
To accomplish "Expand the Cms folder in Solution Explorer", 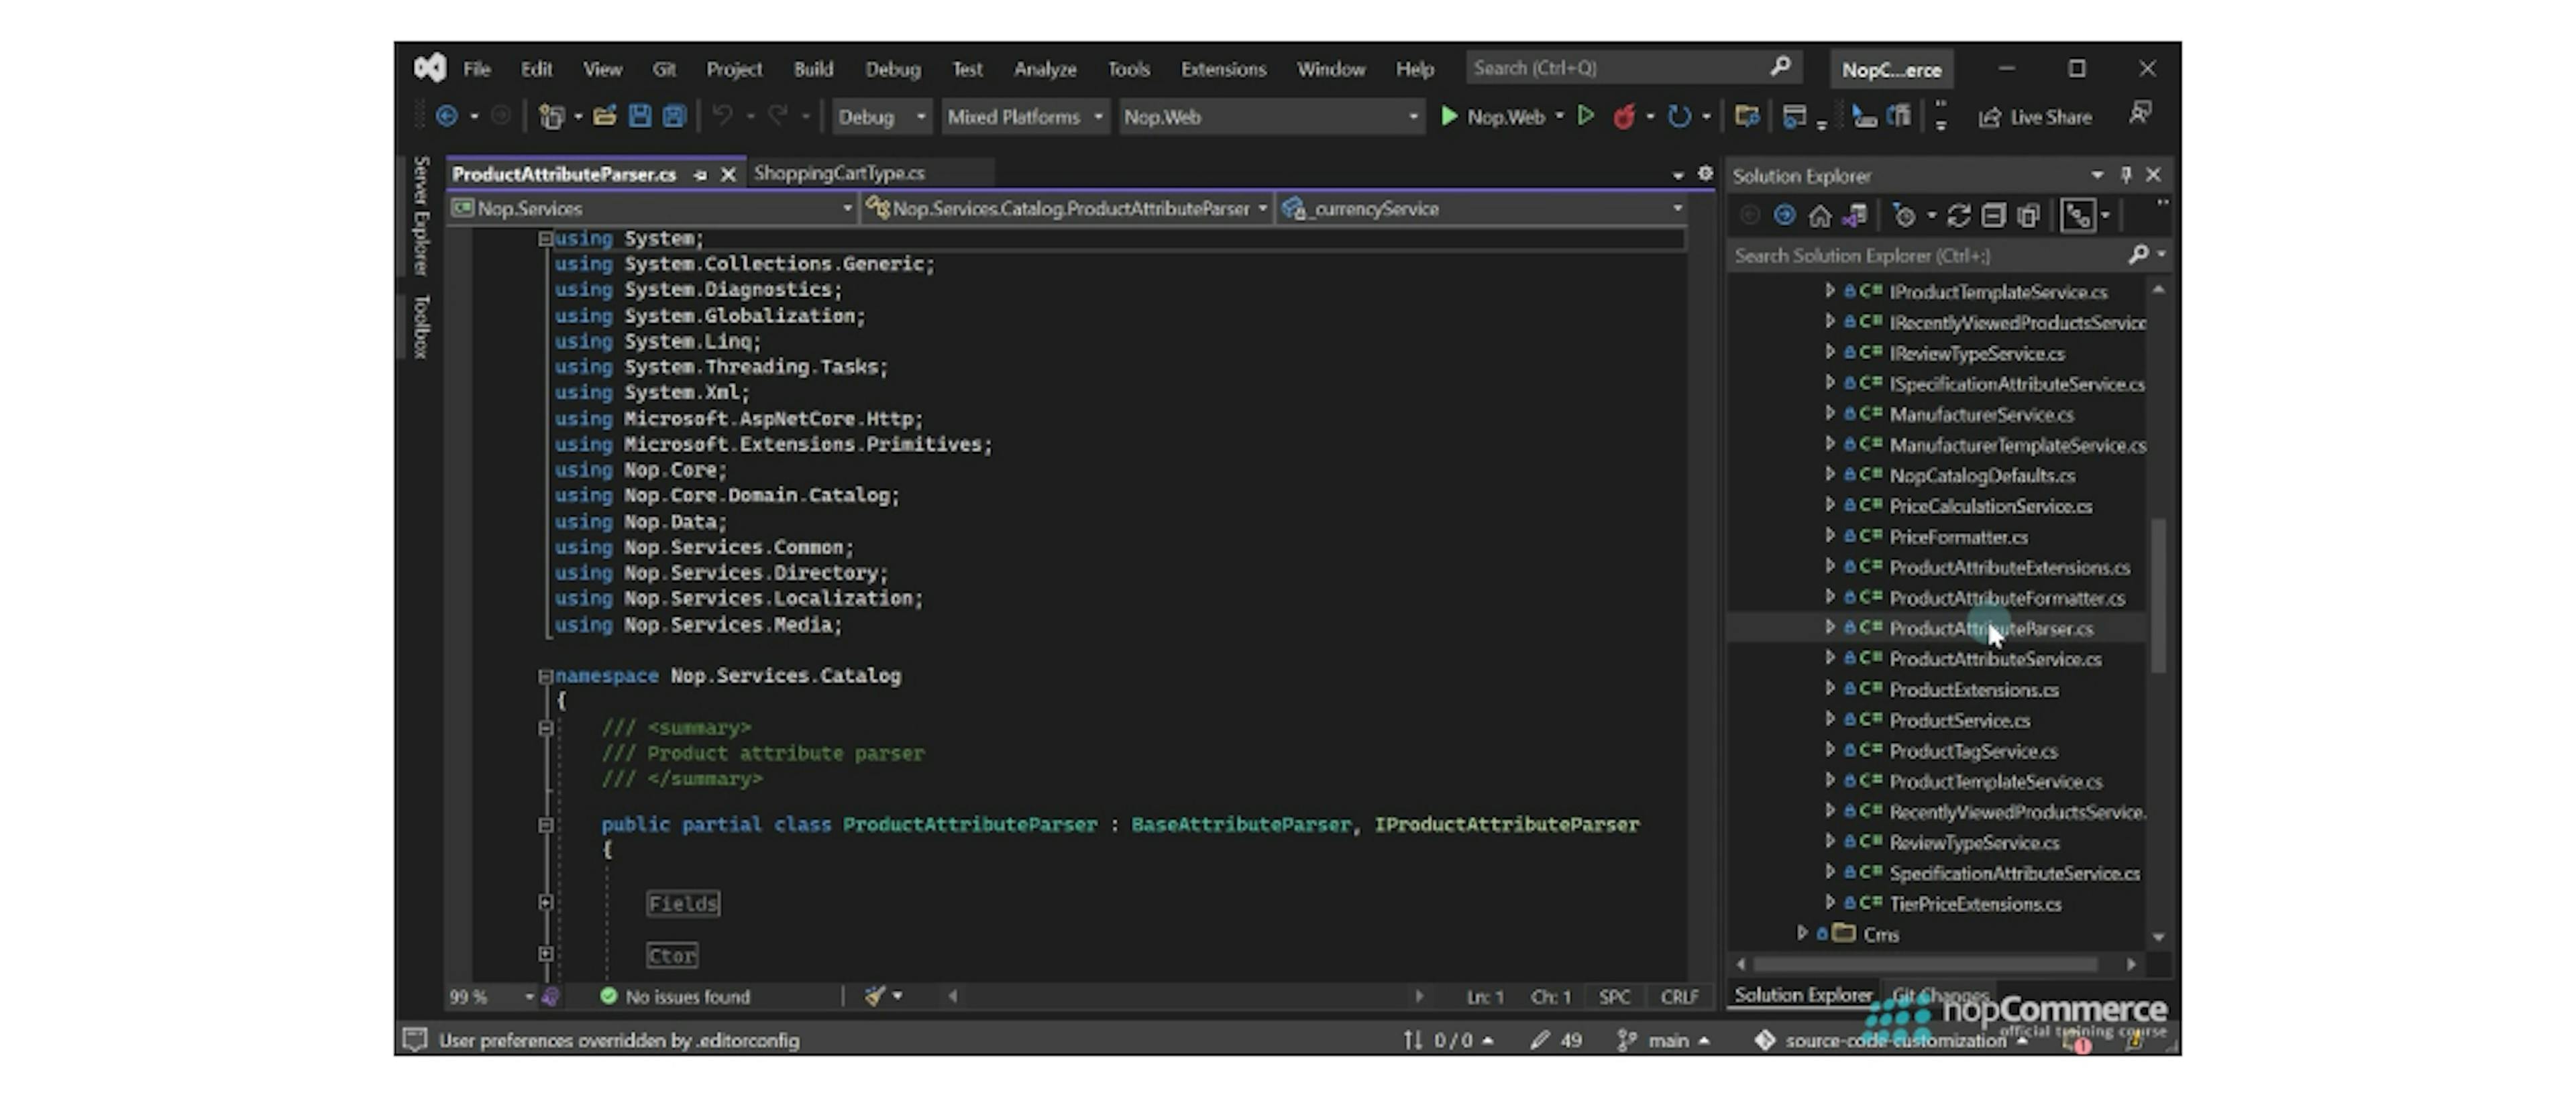I will 1802,933.
